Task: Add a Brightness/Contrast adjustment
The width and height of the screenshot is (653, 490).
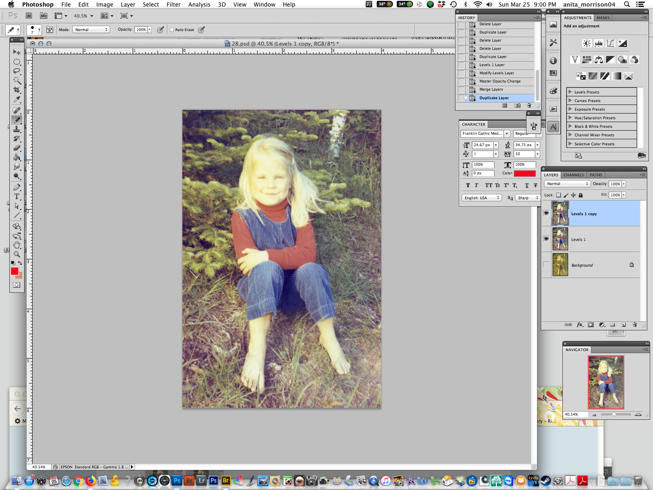Action: (587, 43)
